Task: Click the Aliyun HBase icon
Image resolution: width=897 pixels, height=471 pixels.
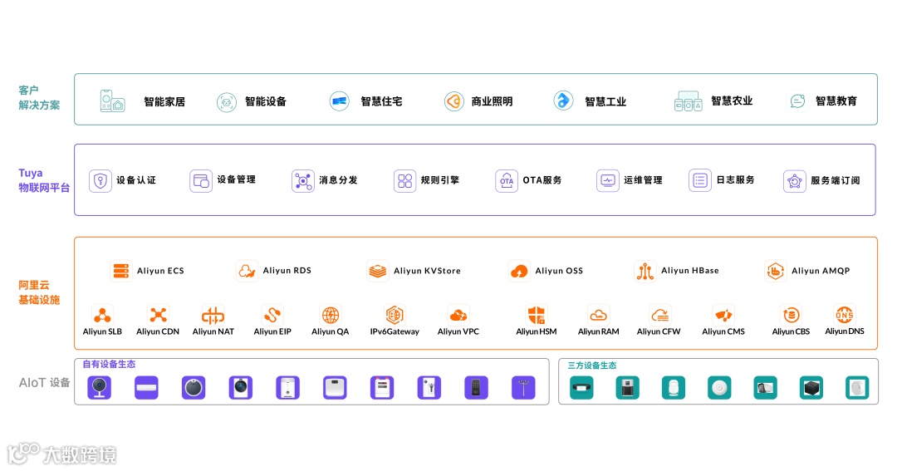Action: (x=645, y=271)
